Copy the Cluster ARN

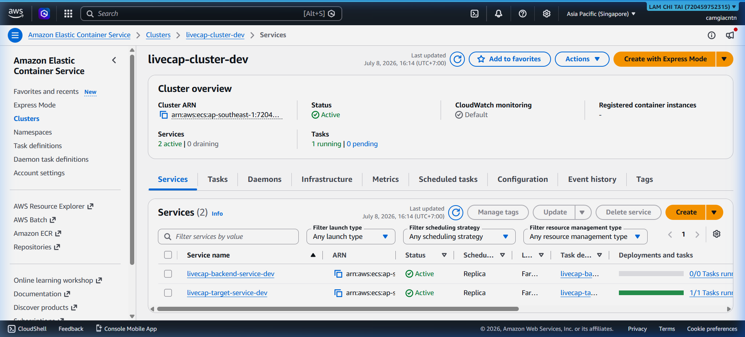click(x=164, y=115)
